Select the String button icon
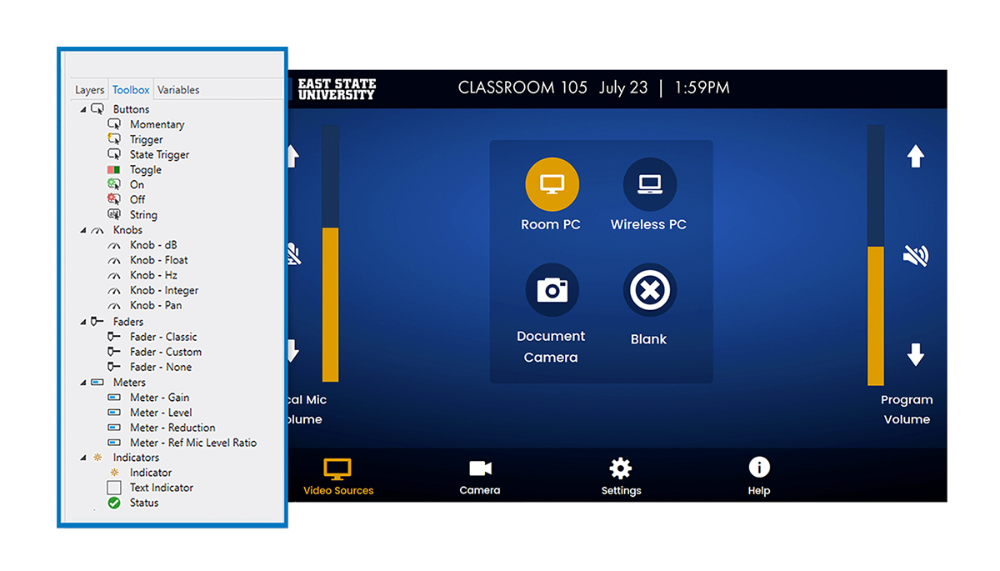1000x571 pixels. pyautogui.click(x=114, y=214)
